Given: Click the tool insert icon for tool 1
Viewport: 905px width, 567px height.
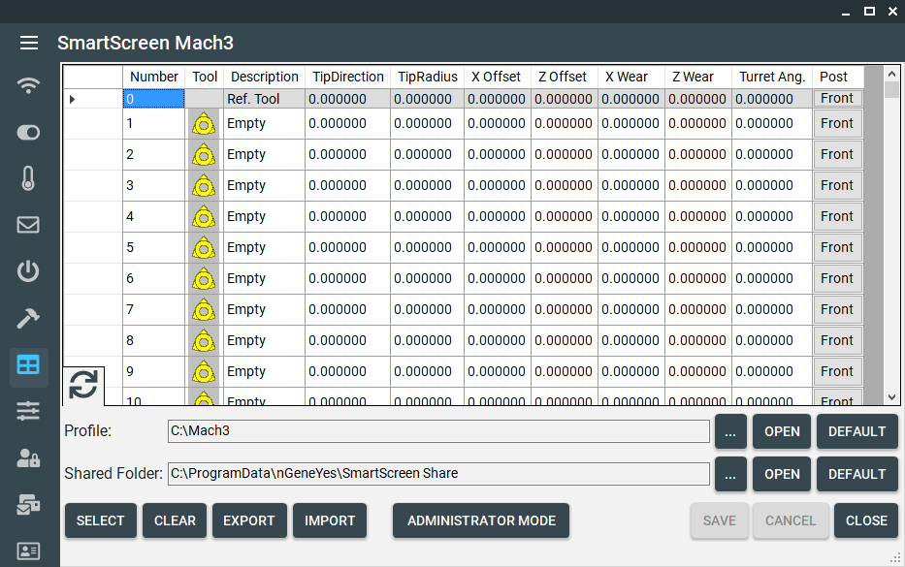Looking at the screenshot, I should coord(204,124).
